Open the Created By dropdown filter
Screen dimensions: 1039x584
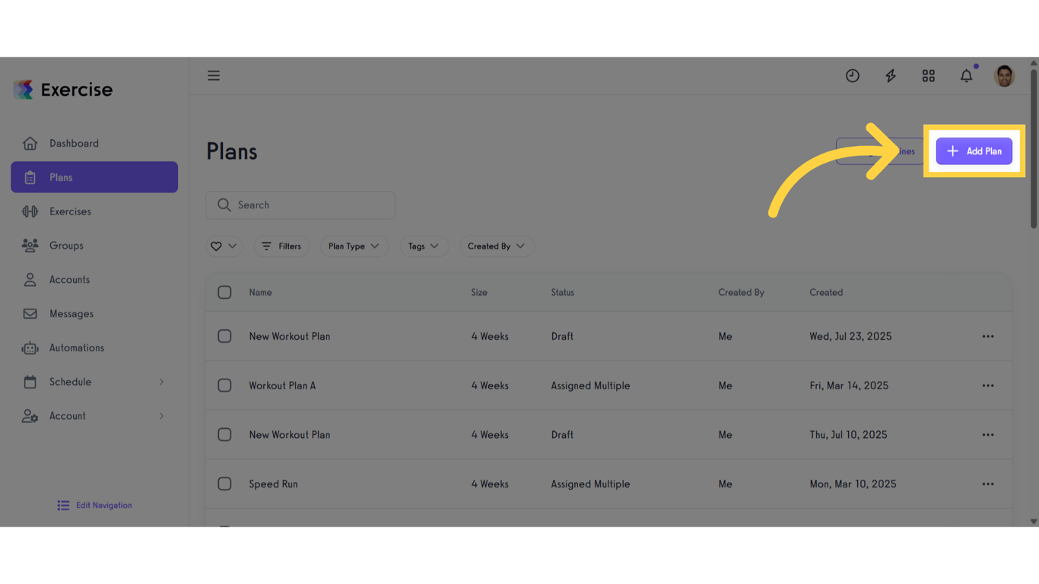(x=497, y=246)
